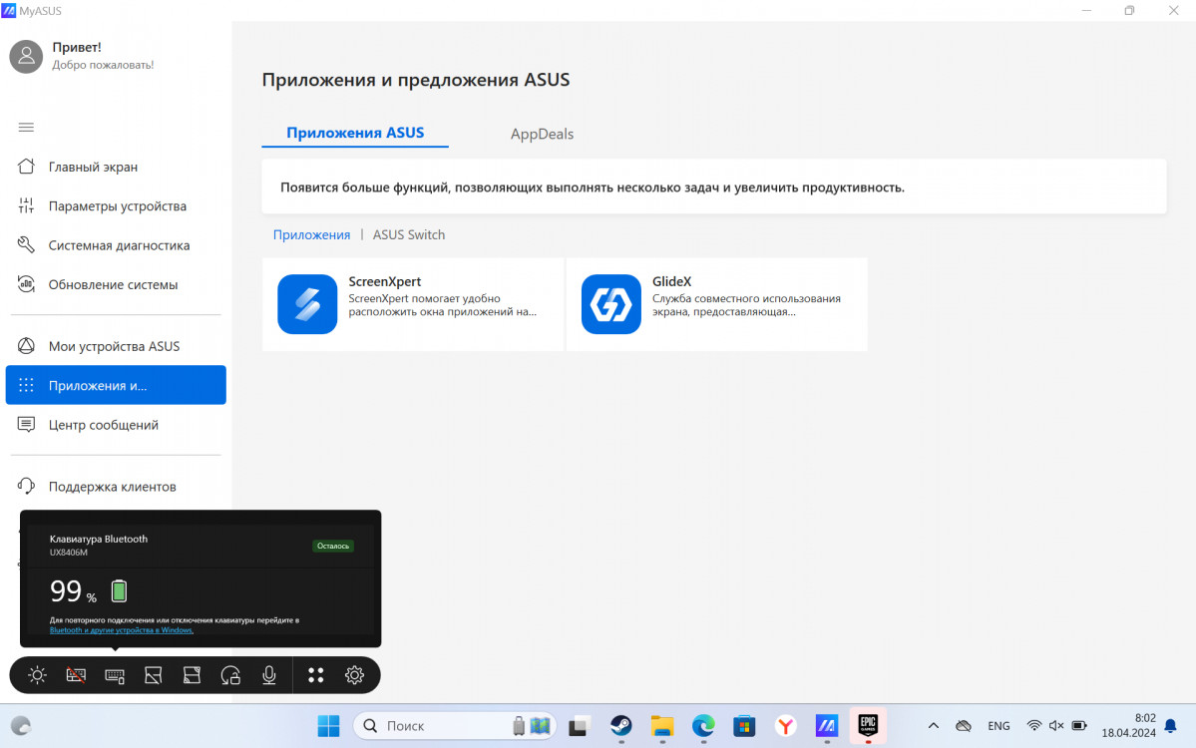Open Microsoft Edge from the taskbar
This screenshot has height=748, width=1196.
703,726
